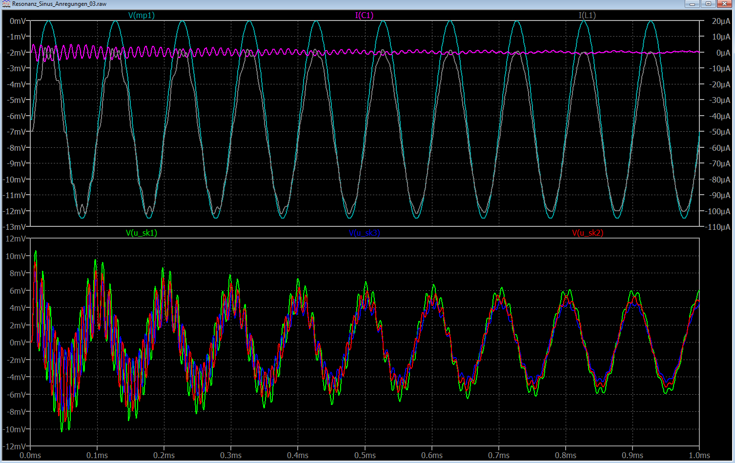This screenshot has width=735, height=463.
Task: Click the V(mp1) trace label
Action: [142, 15]
